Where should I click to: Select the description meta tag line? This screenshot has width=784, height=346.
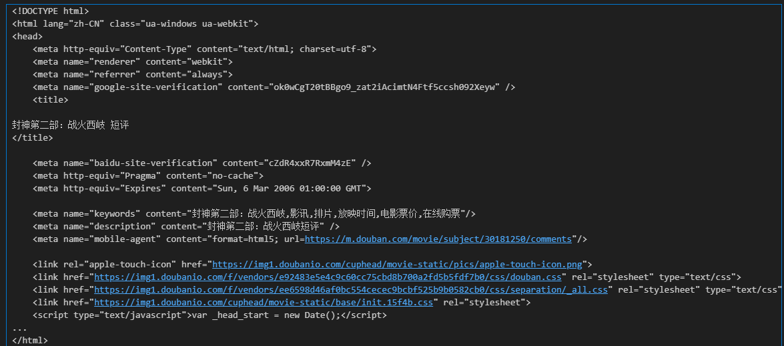click(x=186, y=227)
